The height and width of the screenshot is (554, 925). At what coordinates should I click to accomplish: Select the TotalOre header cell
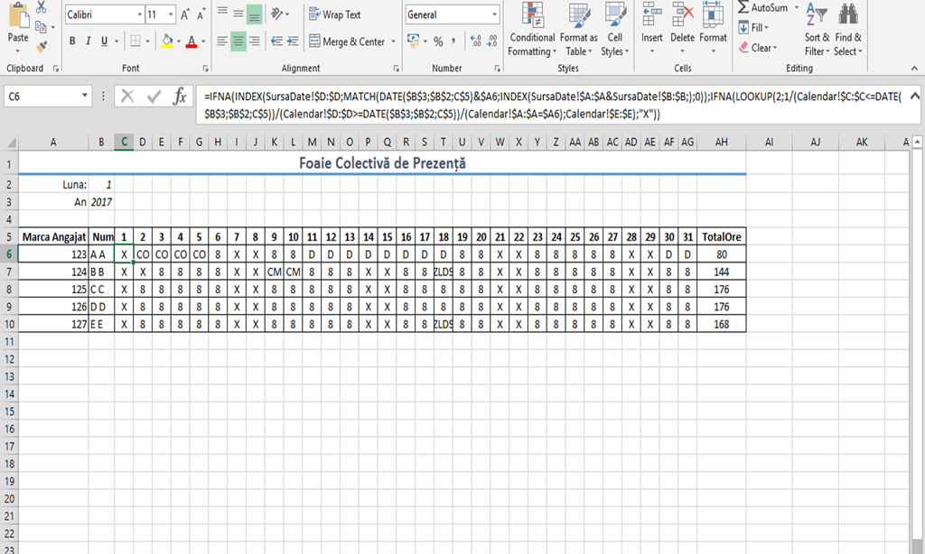point(721,236)
